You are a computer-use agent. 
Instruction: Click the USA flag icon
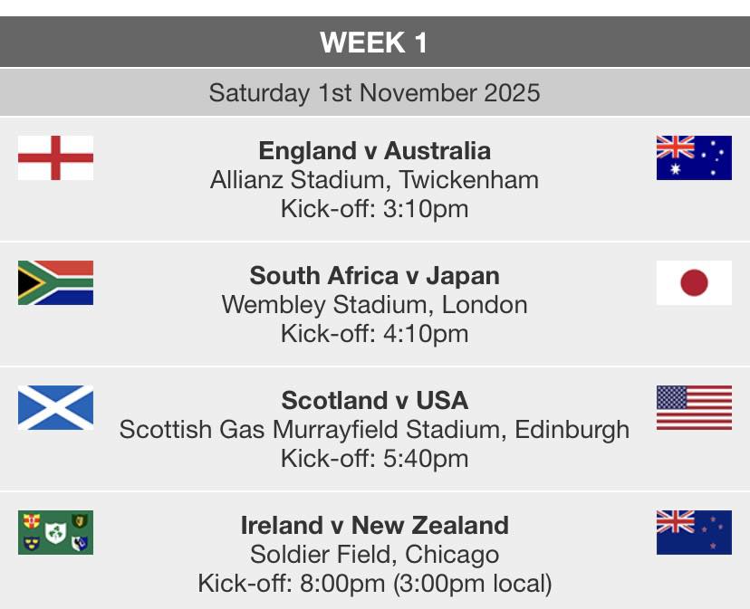694,407
